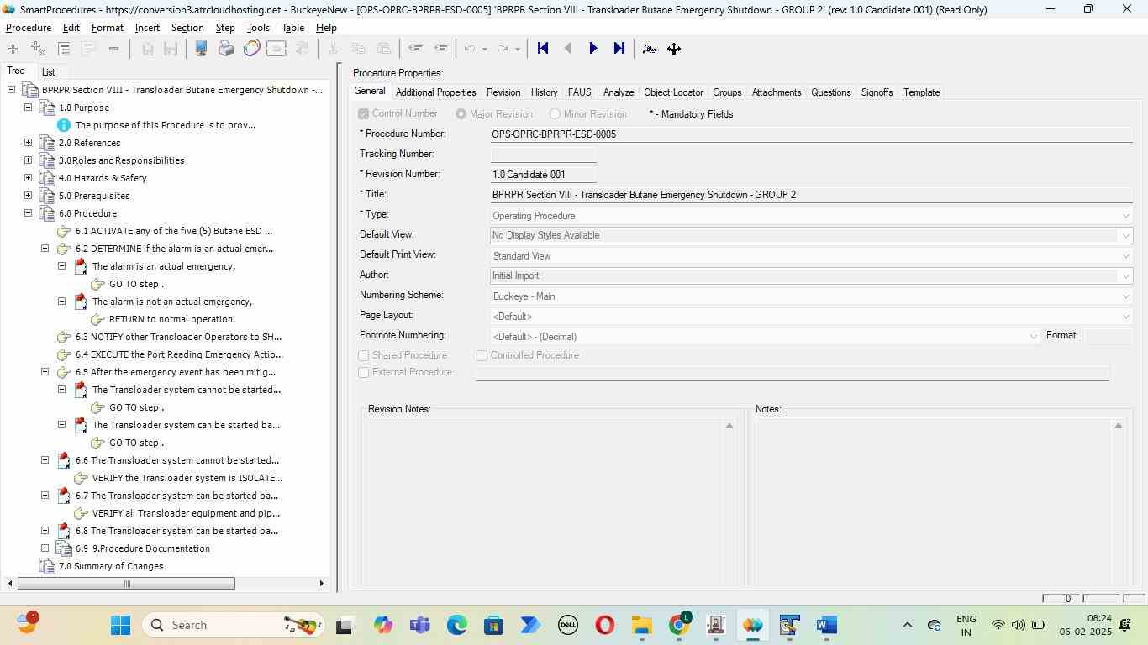Click the outline list toolbar icon

click(64, 49)
